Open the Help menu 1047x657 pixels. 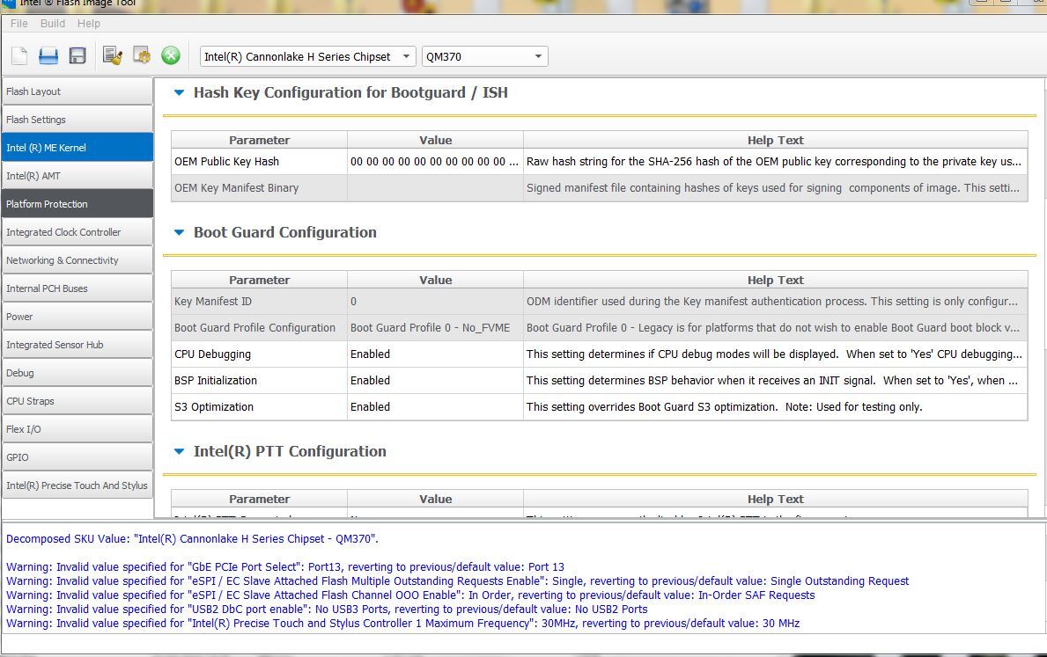pyautogui.click(x=89, y=24)
